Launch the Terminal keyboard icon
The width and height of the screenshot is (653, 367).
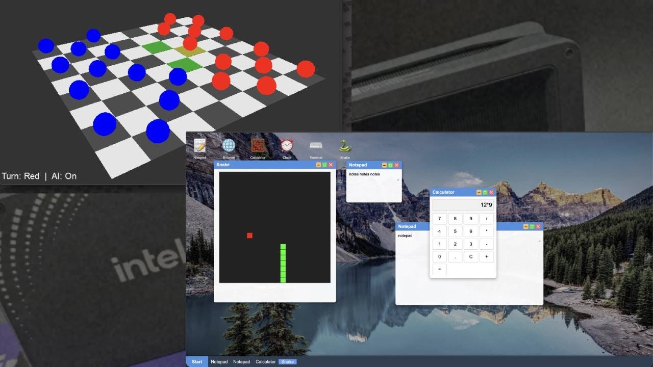point(316,146)
